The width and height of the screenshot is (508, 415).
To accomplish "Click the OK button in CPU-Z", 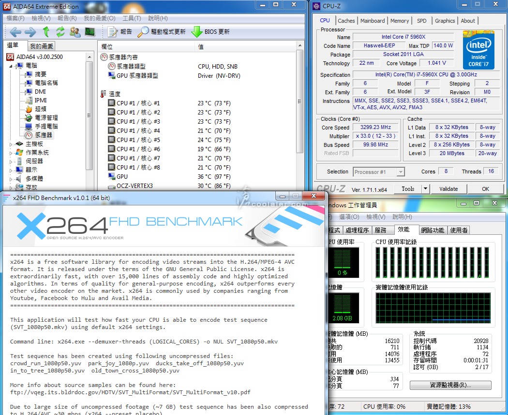I will point(485,188).
